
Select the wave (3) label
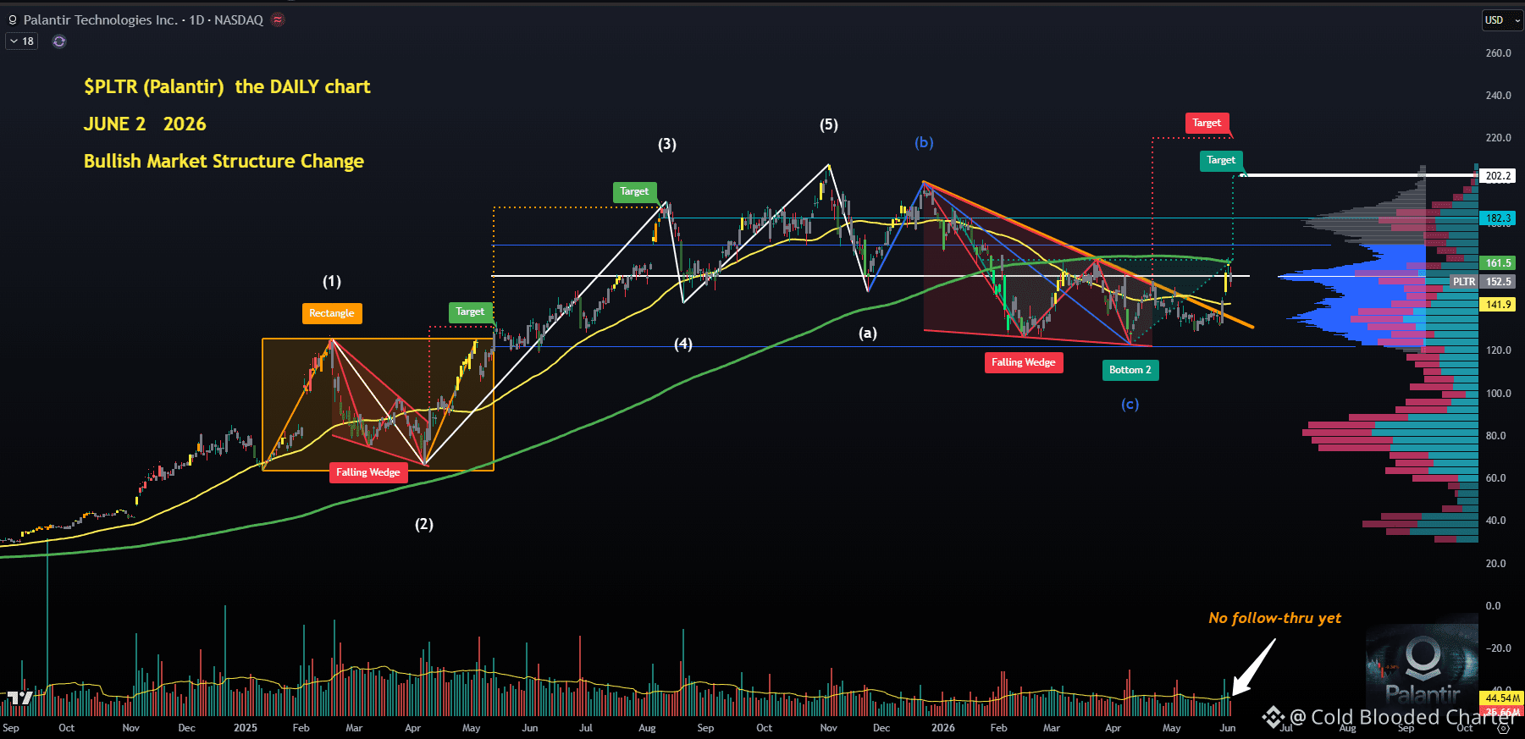(x=667, y=144)
